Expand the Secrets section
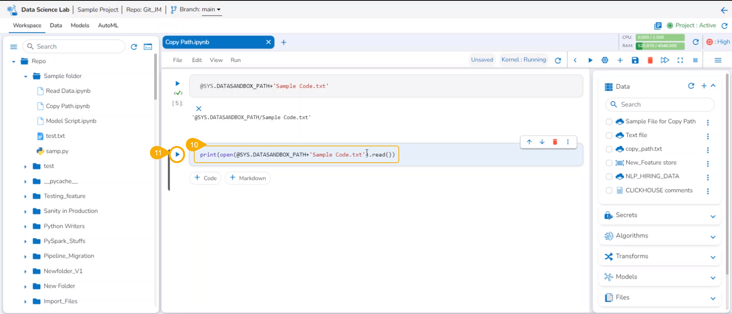 tap(713, 216)
